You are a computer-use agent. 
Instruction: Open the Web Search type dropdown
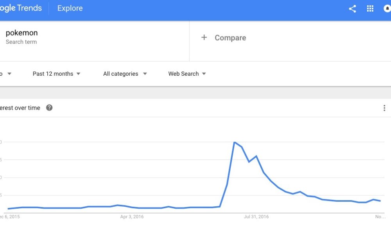tap(187, 74)
